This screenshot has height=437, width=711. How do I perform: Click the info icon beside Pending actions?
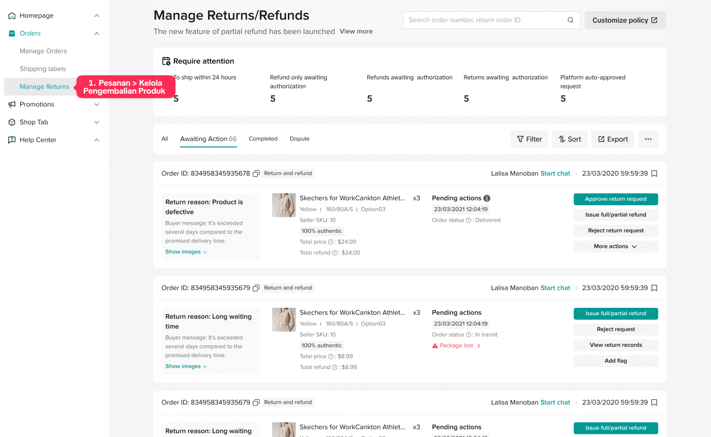click(487, 198)
